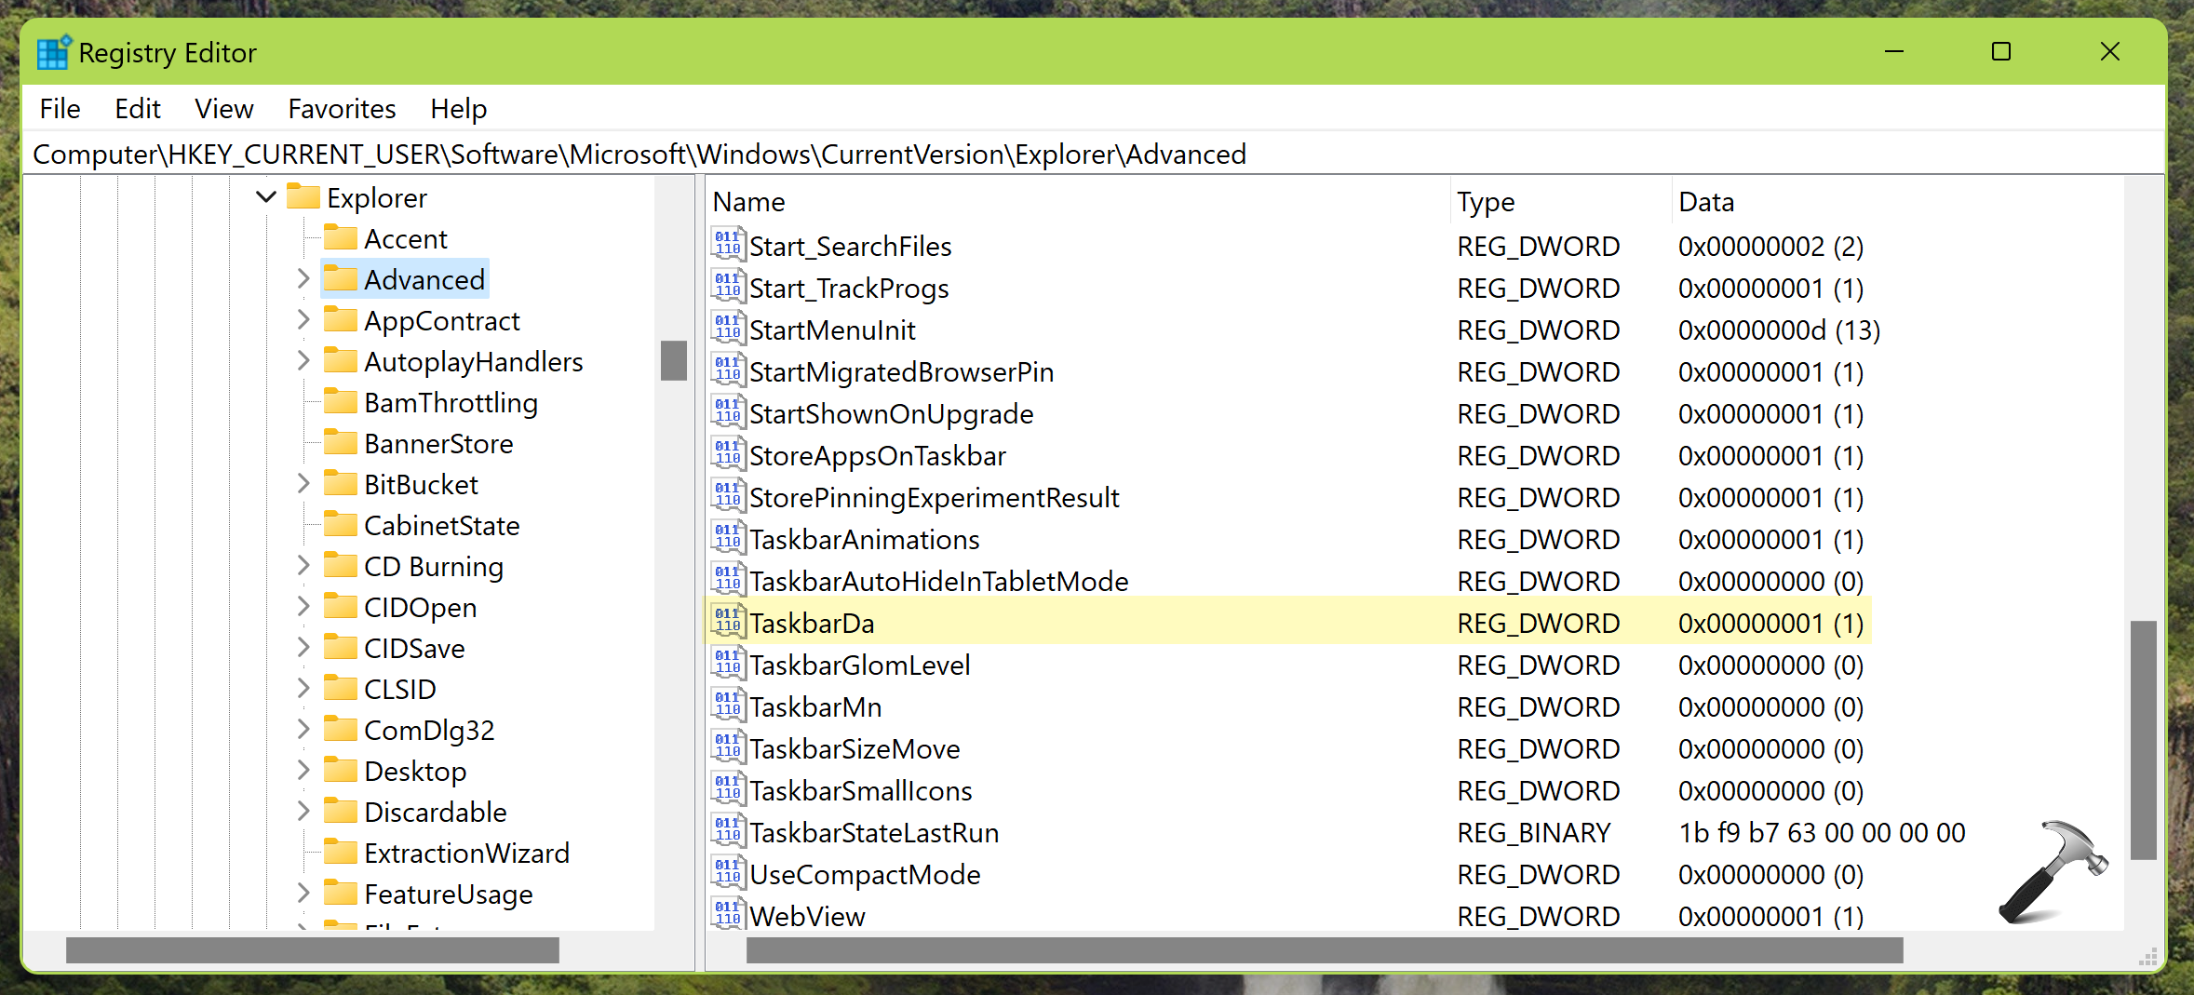Click the Start_TrackProgs value icon
This screenshot has height=995, width=2194.
pos(729,287)
